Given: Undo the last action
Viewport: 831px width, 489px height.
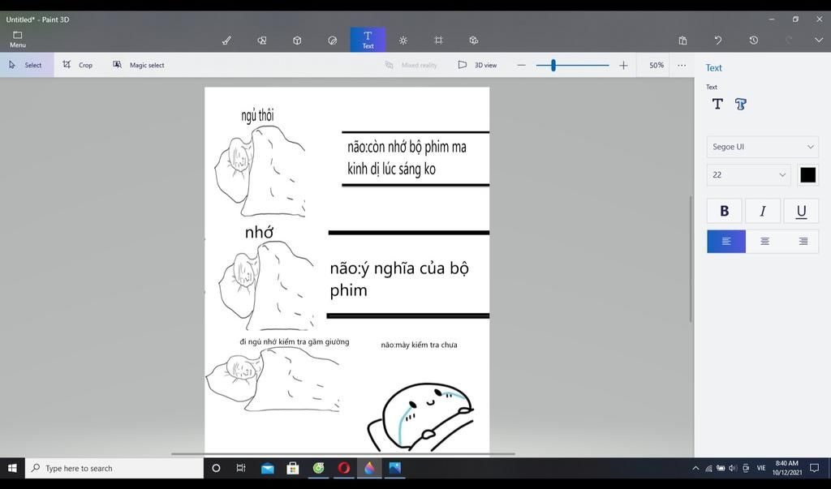Looking at the screenshot, I should 718,41.
